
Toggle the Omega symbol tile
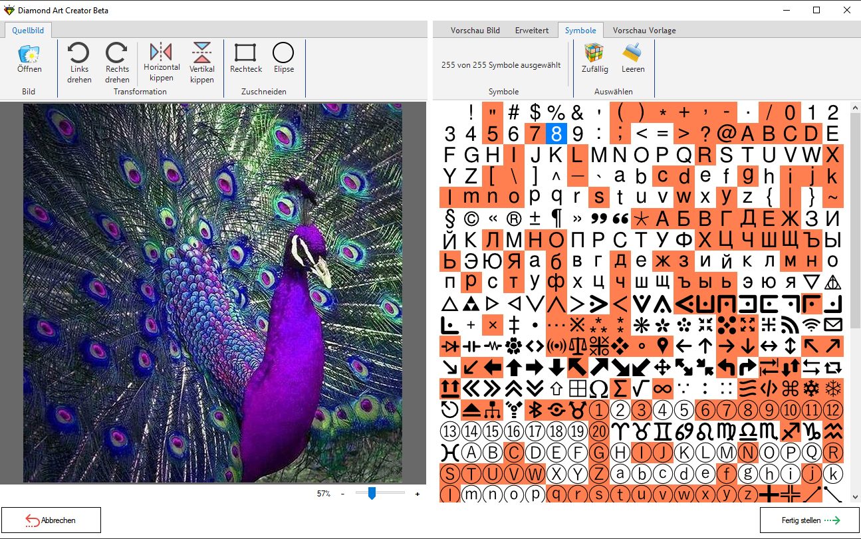point(599,387)
